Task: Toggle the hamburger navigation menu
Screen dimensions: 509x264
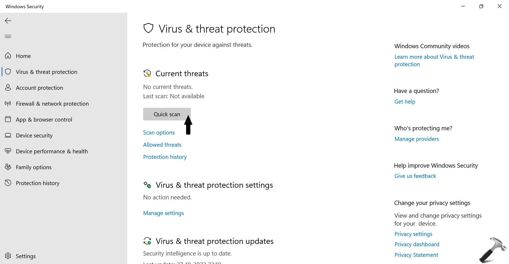Action: coord(8,36)
